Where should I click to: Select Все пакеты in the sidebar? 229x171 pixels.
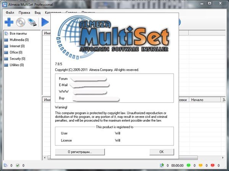coord(18,34)
